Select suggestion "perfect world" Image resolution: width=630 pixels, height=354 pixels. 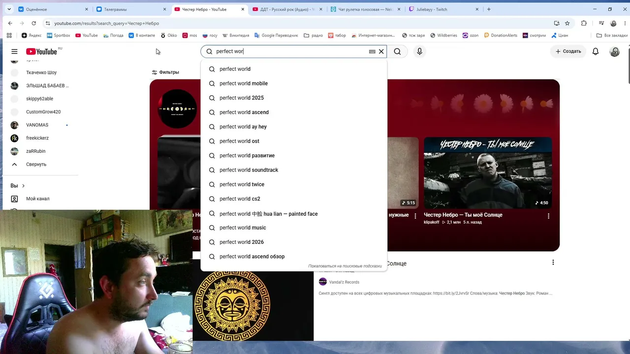coord(294,69)
